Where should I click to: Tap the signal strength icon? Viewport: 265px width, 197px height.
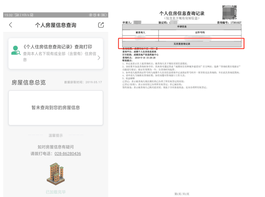[16, 15]
